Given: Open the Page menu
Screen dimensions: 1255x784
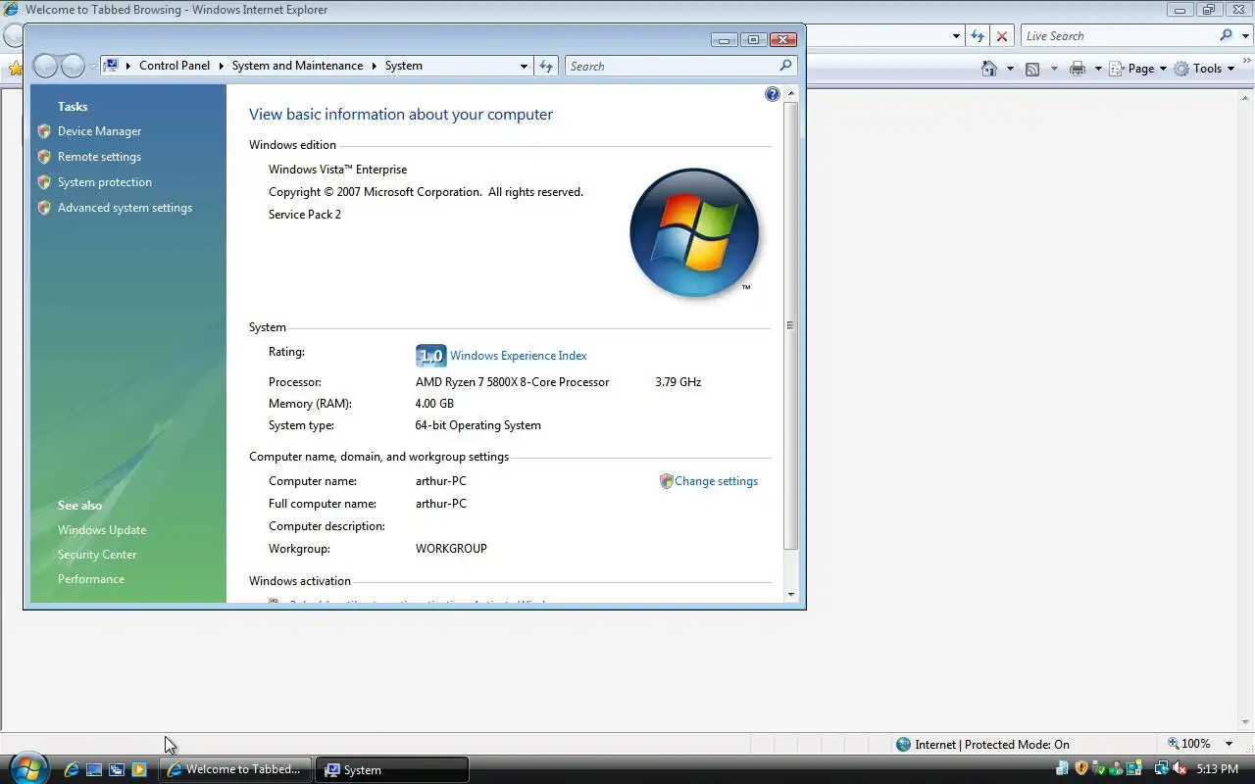Looking at the screenshot, I should 1138,69.
